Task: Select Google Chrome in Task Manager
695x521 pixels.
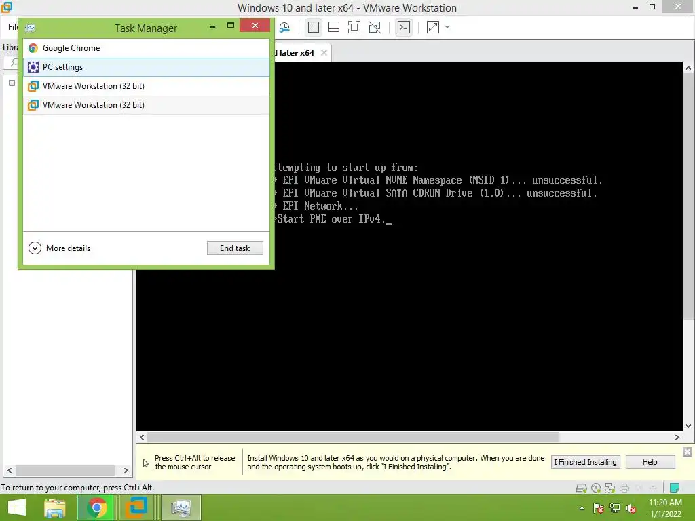Action: [146, 48]
